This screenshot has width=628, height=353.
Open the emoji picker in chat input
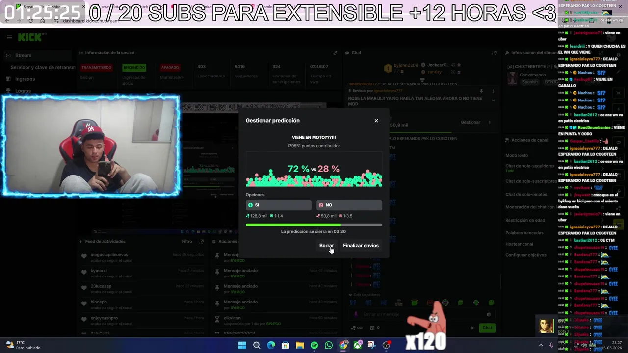(x=488, y=314)
